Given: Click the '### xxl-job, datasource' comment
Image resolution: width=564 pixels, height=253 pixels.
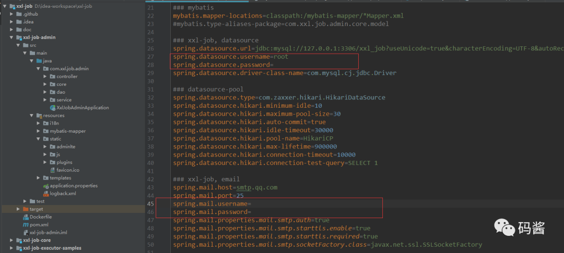Looking at the screenshot, I should pyautogui.click(x=216, y=40).
